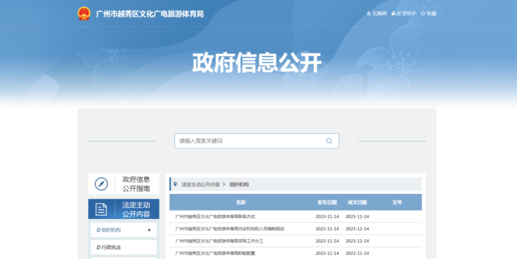Click 组织机构 in the breadcrumb
The height and width of the screenshot is (259, 517).
point(239,184)
